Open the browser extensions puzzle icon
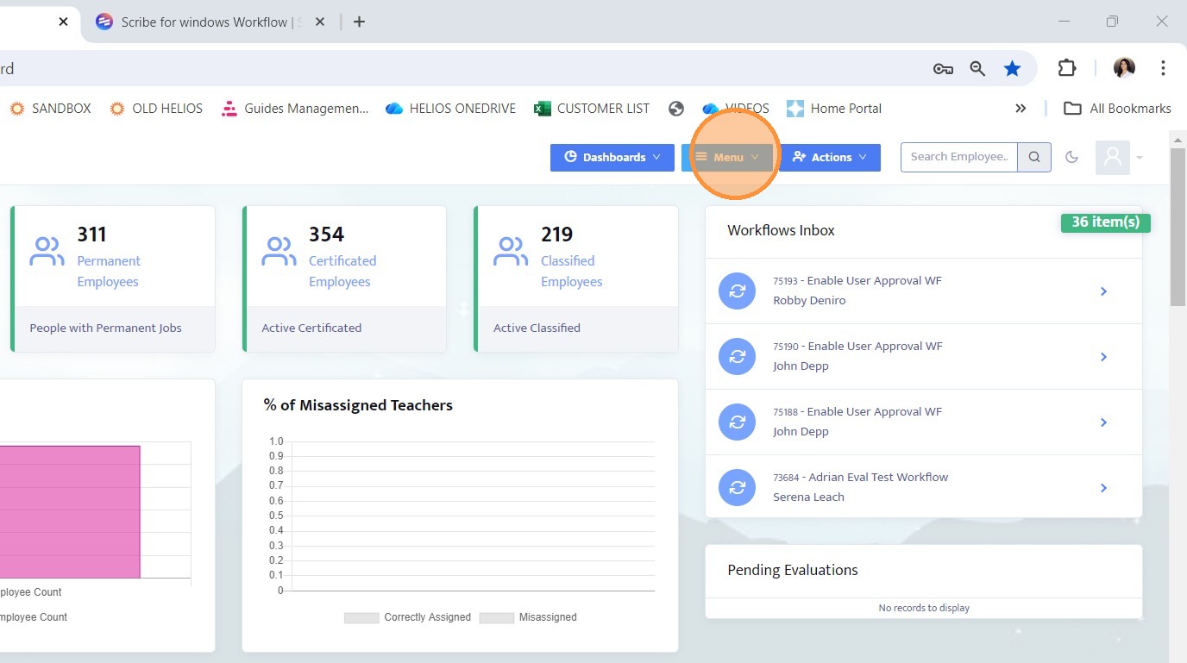This screenshot has height=663, width=1187. point(1067,69)
